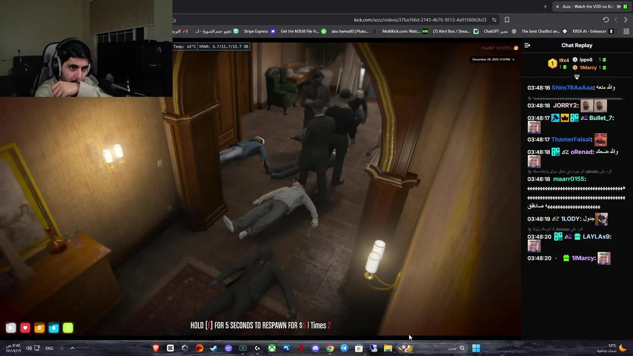Image resolution: width=633 pixels, height=356 pixels.
Task: Click the green overlay icon
Action: 68,328
